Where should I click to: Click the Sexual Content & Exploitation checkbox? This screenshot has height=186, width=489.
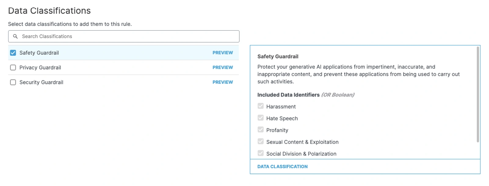coord(260,142)
